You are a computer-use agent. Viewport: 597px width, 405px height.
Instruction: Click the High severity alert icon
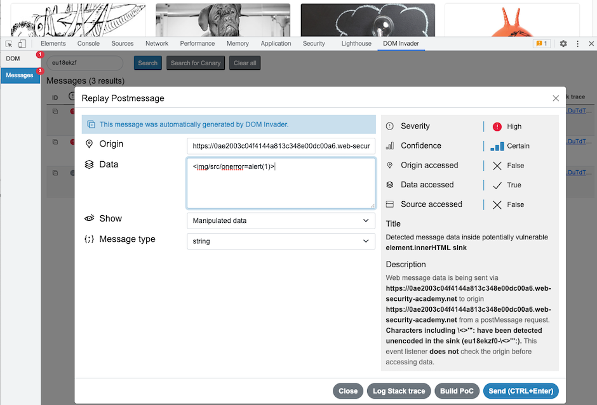(497, 126)
